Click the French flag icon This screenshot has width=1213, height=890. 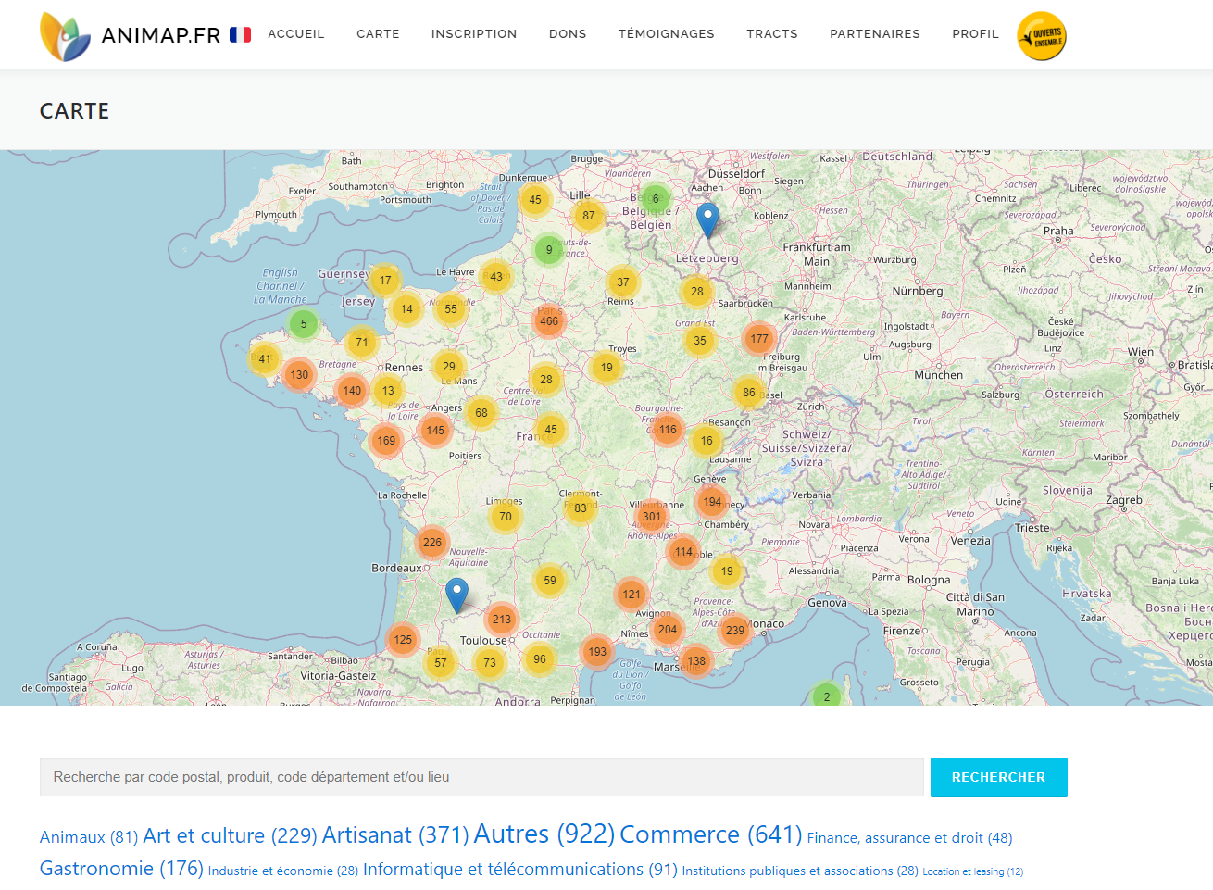click(x=241, y=34)
